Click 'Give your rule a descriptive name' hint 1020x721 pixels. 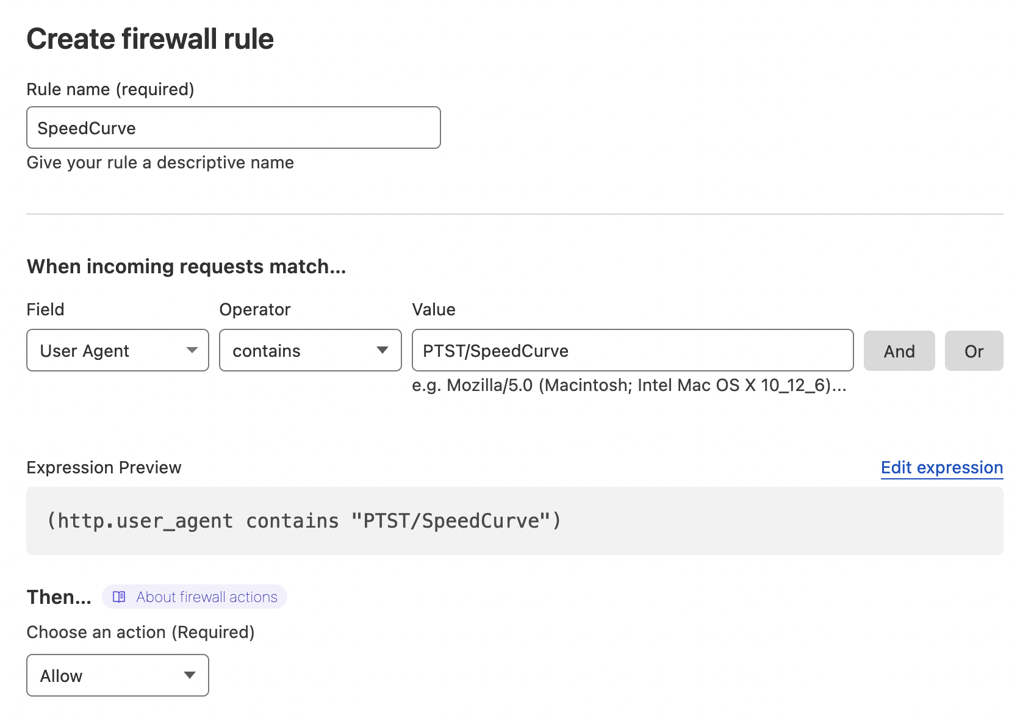(160, 163)
